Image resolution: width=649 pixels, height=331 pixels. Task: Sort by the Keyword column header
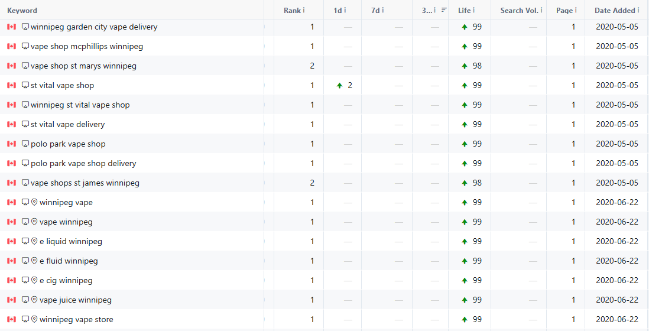[22, 10]
